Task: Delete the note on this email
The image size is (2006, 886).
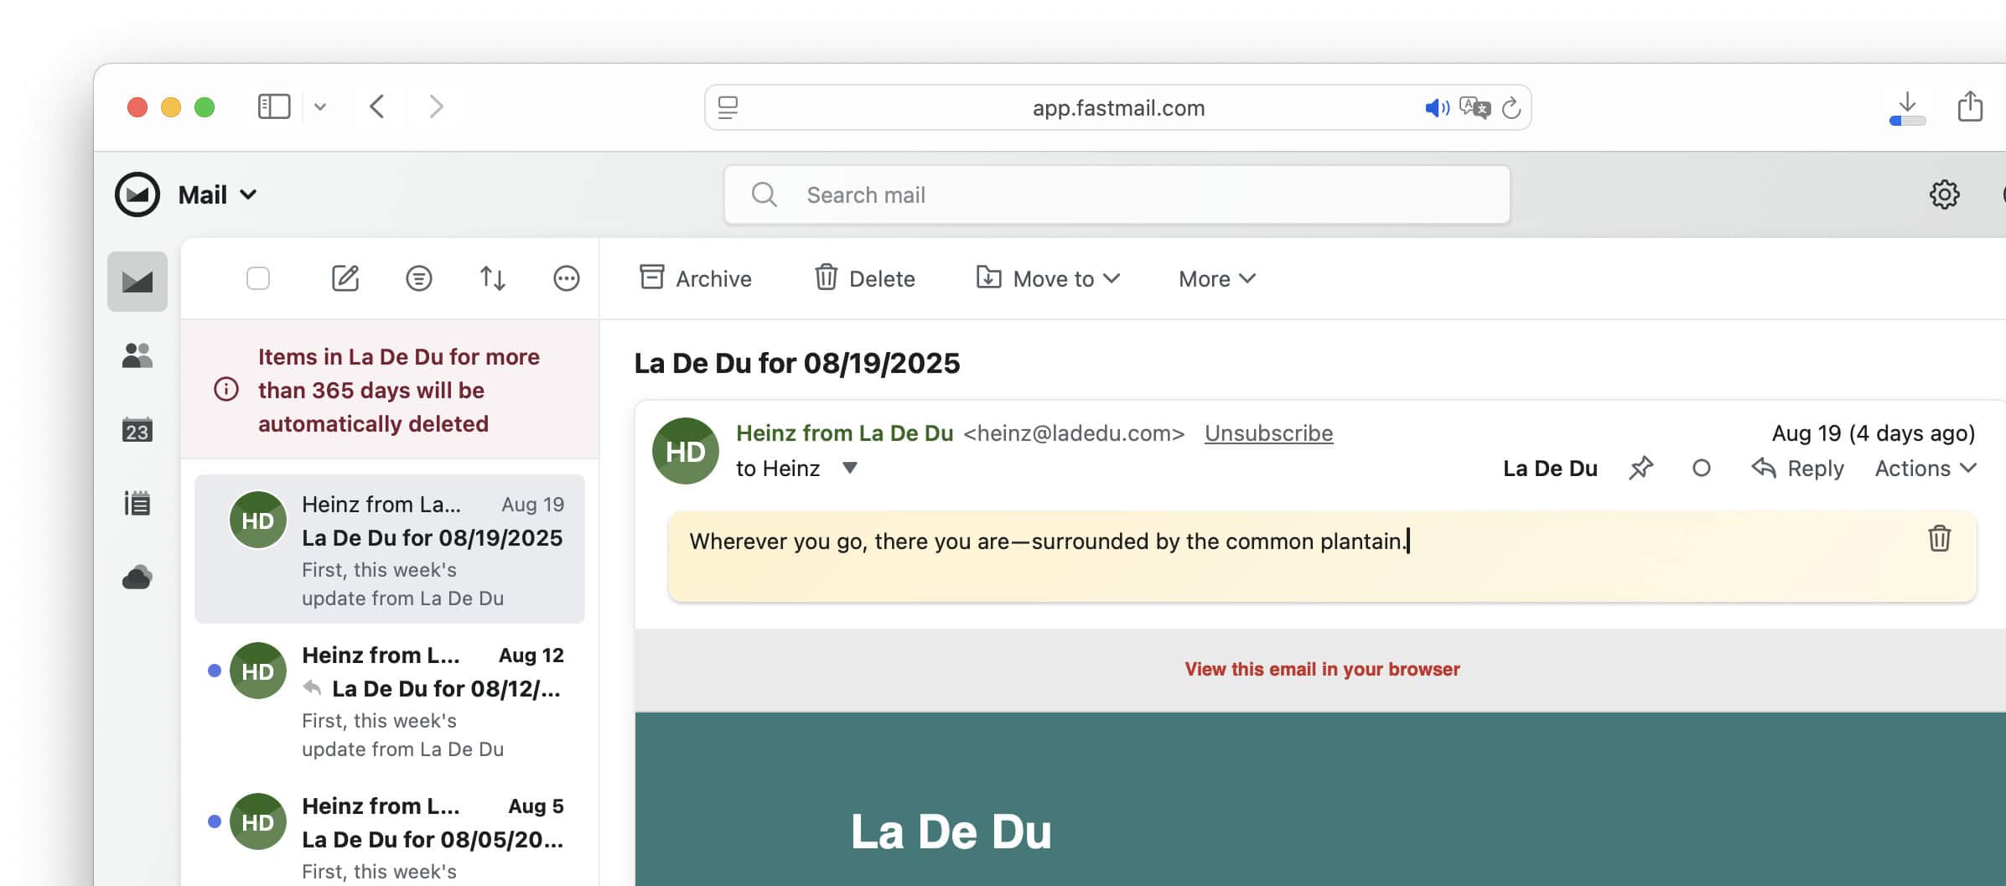Action: [x=1940, y=538]
